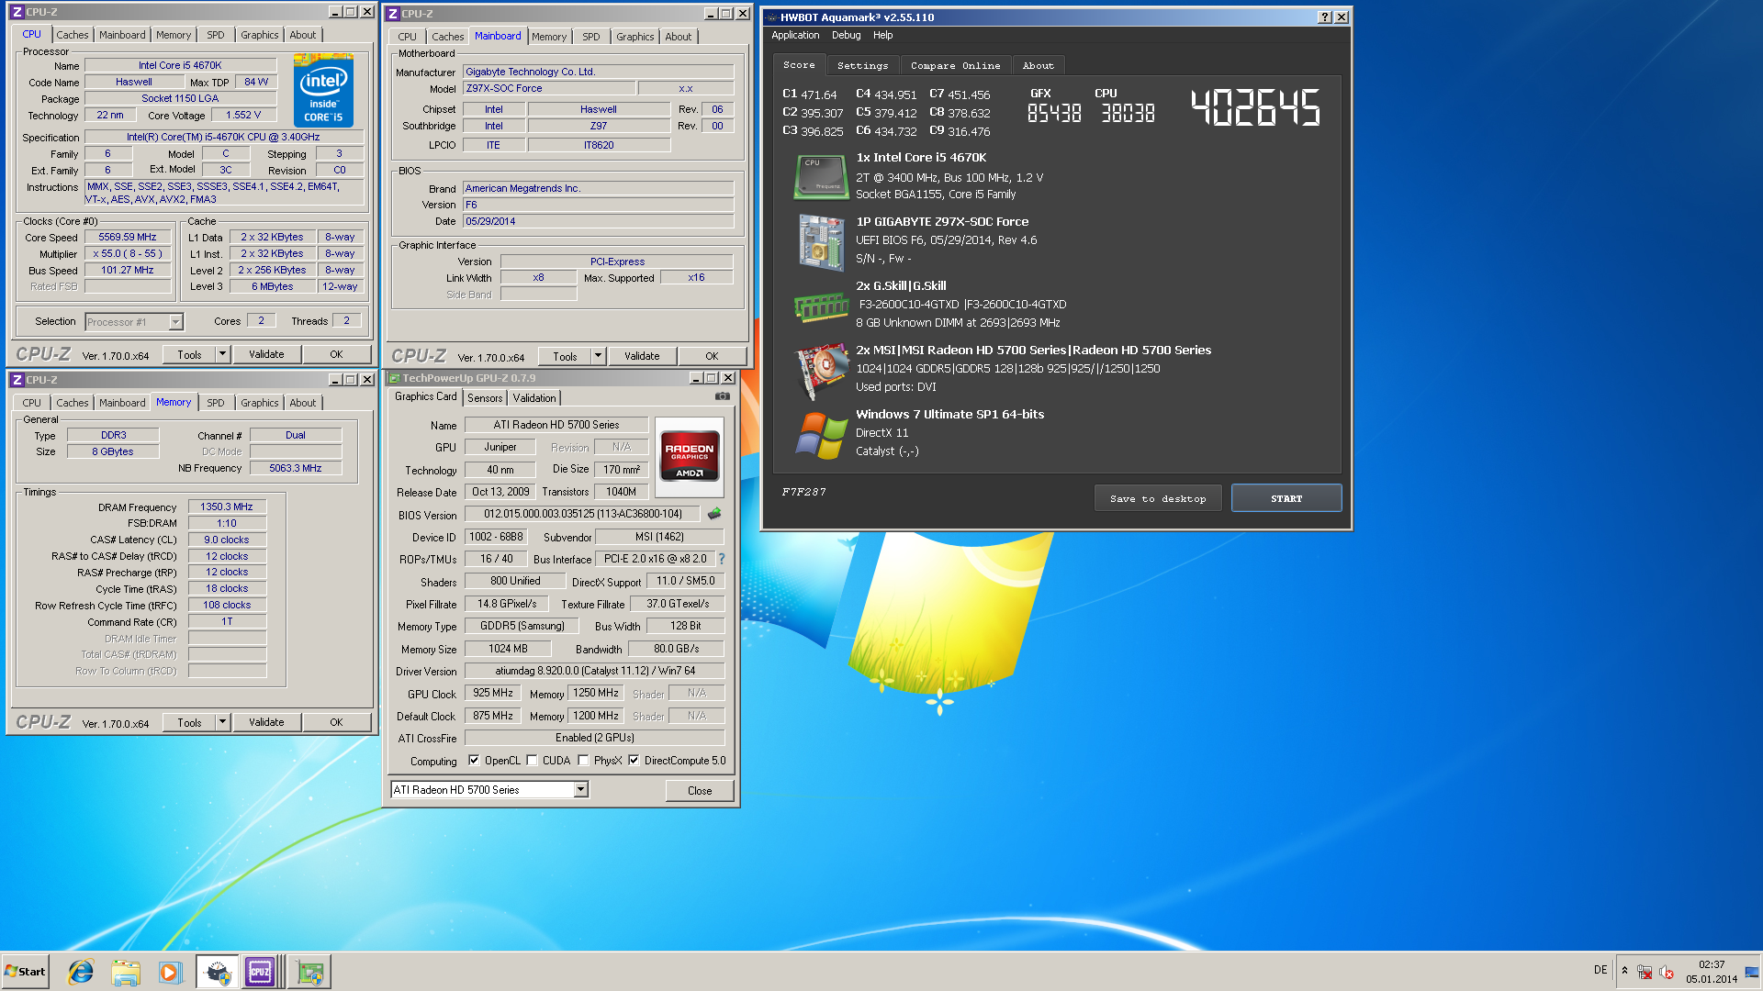Screen dimensions: 1763x991
Task: Click the Radeon Graphics AMD logo
Action: [x=690, y=456]
